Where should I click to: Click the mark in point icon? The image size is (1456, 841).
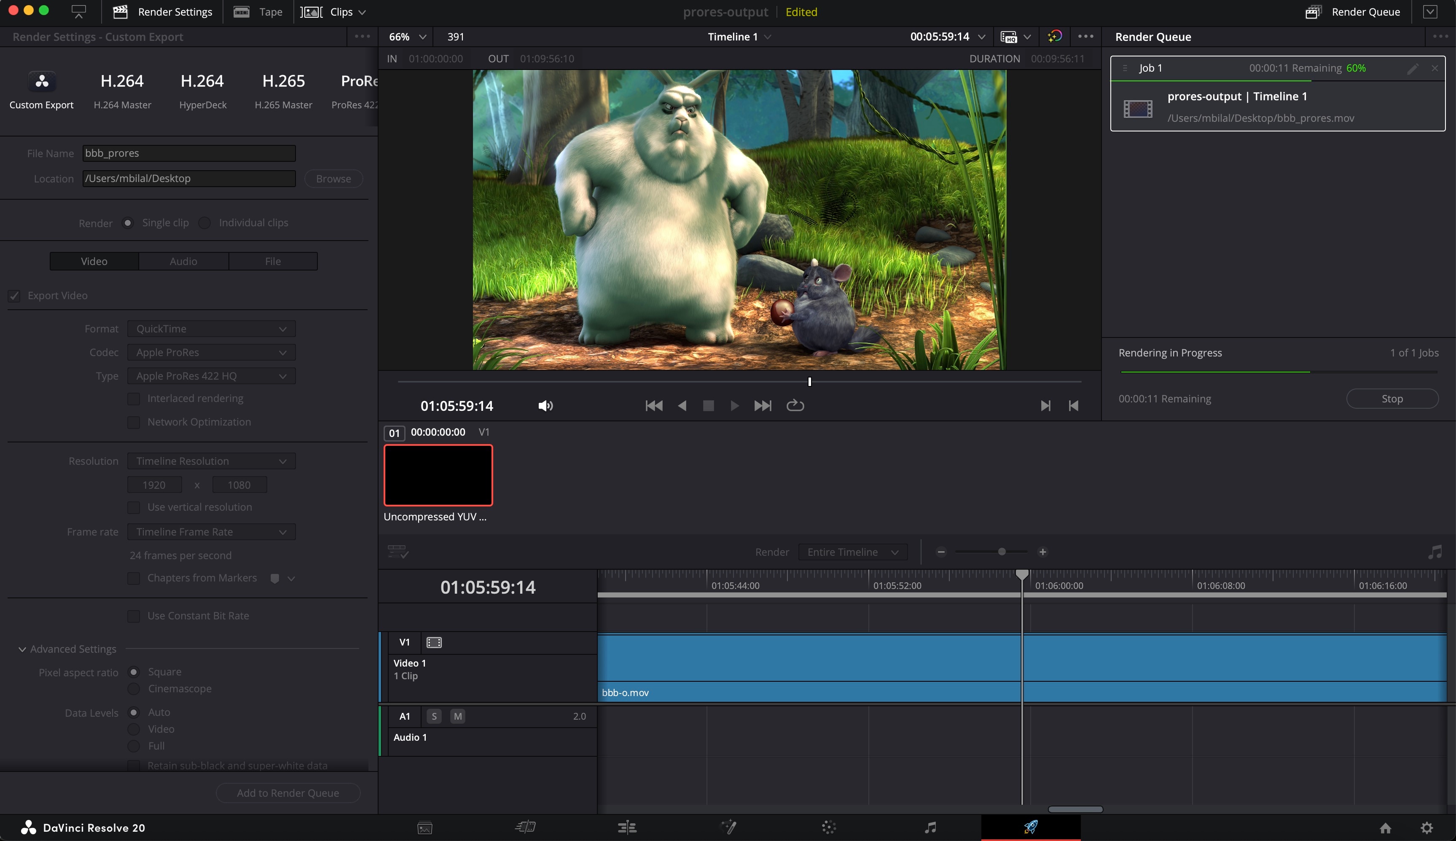click(1046, 406)
